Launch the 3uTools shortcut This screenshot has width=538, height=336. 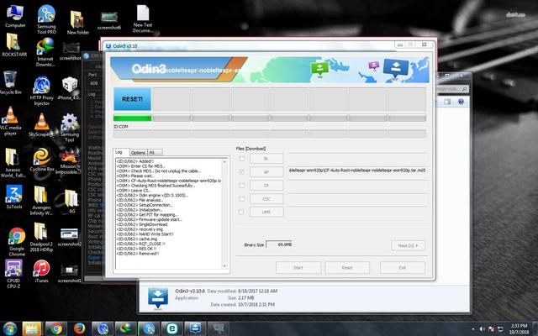[x=13, y=197]
